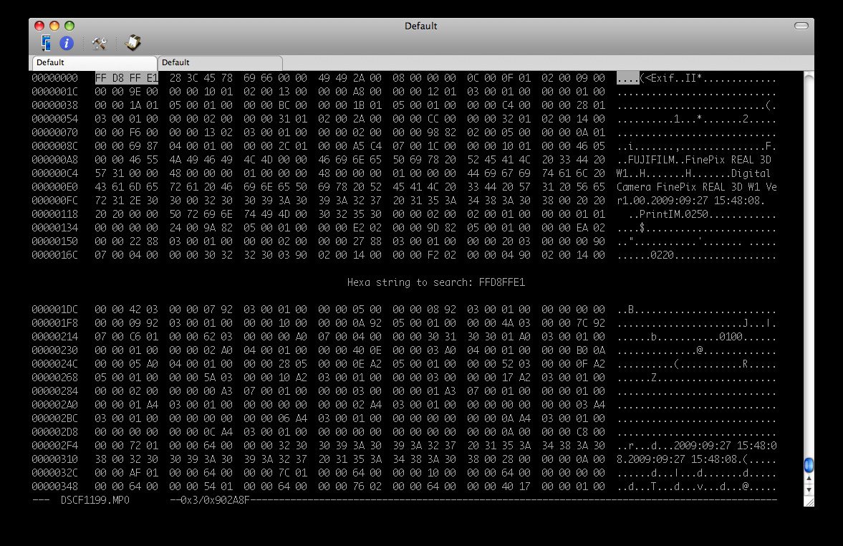The image size is (843, 546).
Task: Click the ASCII text '(<Exif..II*'
Action: (671, 79)
